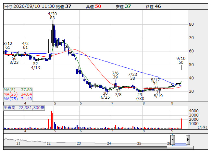The width and height of the screenshot is (212, 153).
Task: Click year 25 on the overview timeline
Action: point(139,143)
